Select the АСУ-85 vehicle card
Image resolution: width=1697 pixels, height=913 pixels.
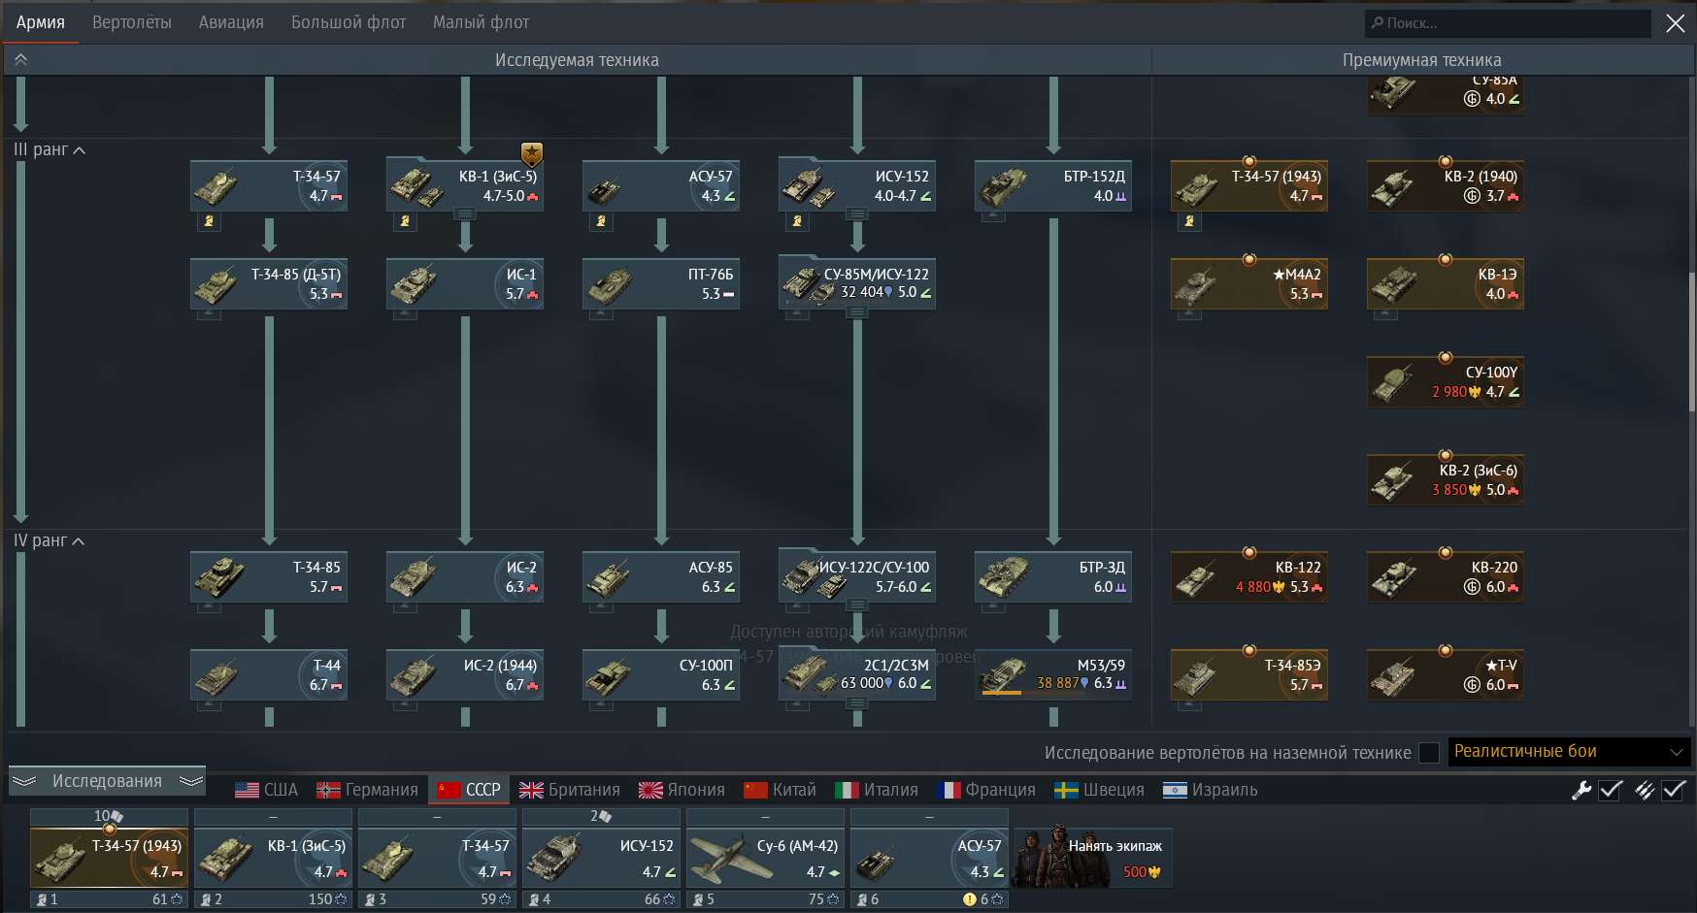pos(661,576)
